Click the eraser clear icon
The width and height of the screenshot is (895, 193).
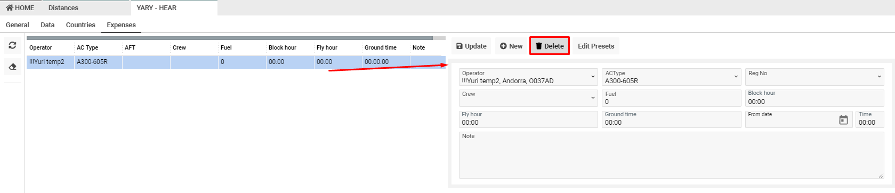[13, 67]
